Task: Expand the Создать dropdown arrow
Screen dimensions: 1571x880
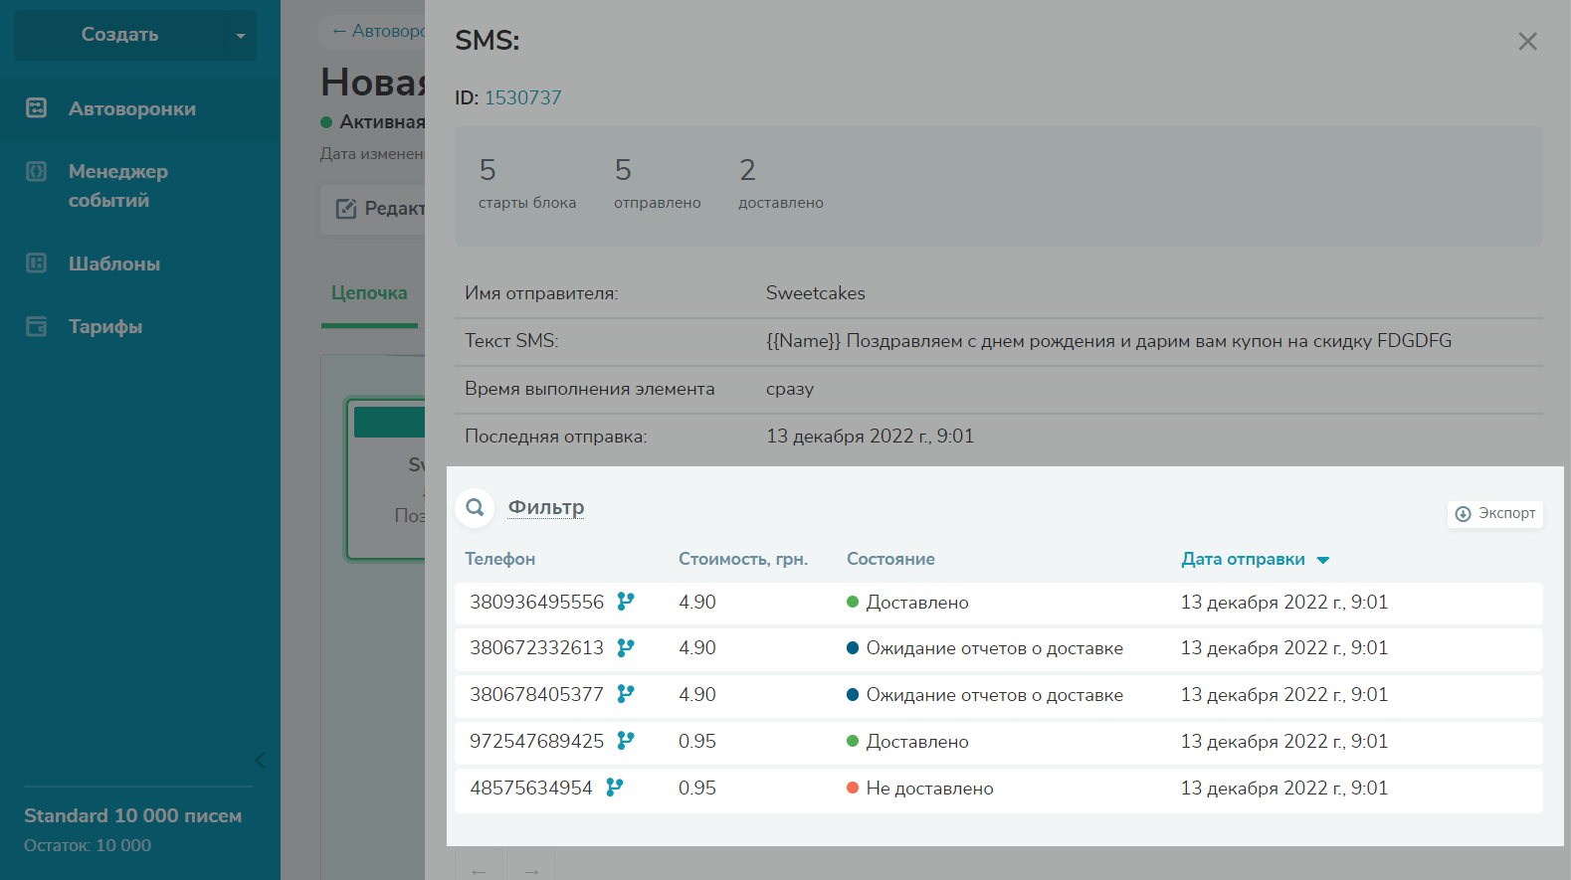Action: click(x=240, y=36)
